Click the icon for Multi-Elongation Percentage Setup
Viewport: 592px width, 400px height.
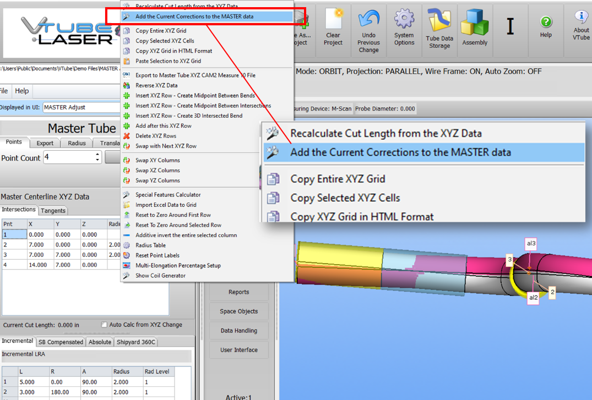[127, 266]
